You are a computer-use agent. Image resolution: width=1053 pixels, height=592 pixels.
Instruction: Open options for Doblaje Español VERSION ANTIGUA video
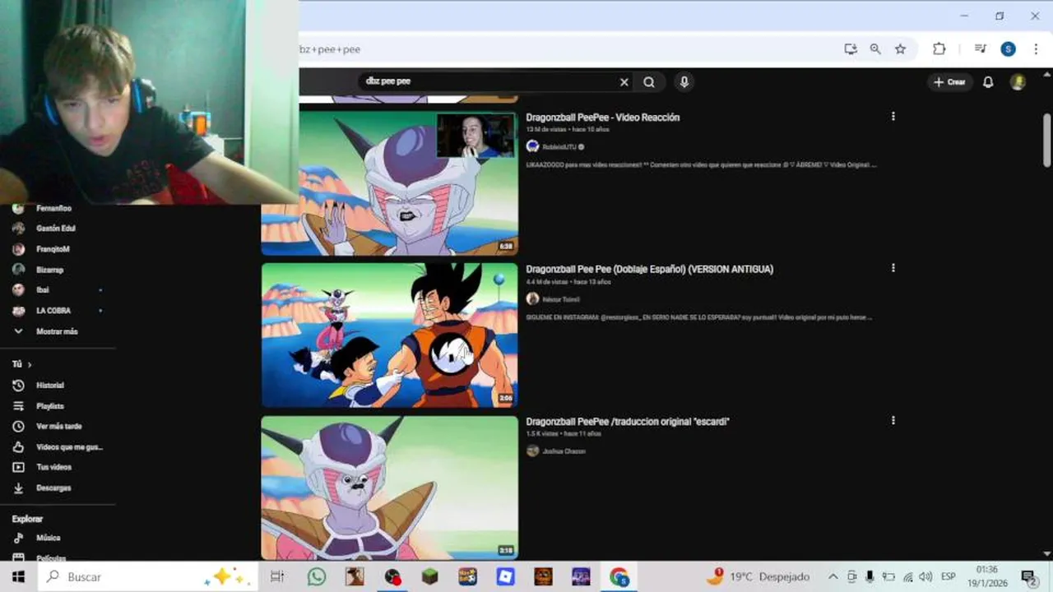coord(893,268)
